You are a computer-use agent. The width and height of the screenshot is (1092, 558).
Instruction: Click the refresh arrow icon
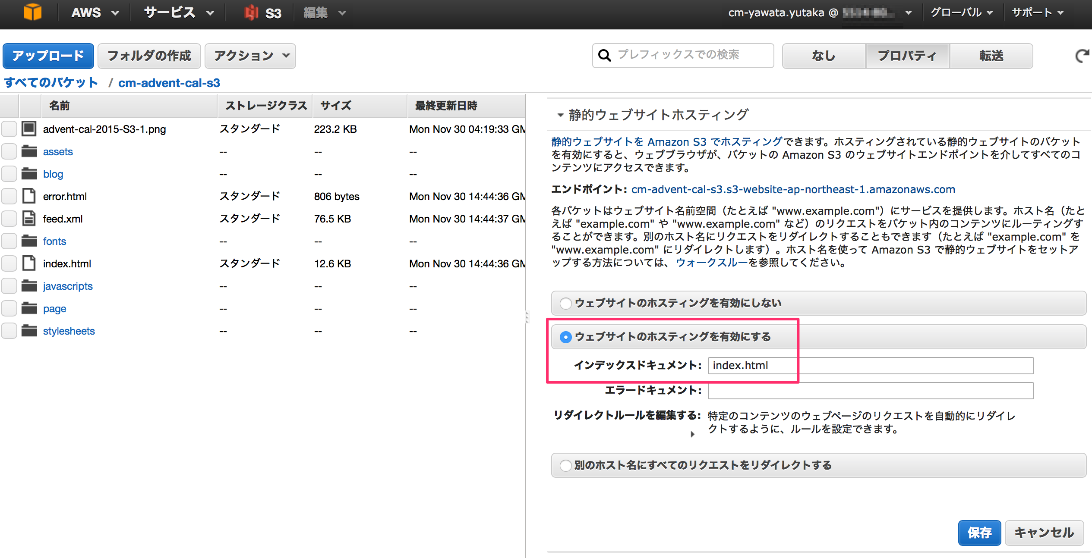1081,56
